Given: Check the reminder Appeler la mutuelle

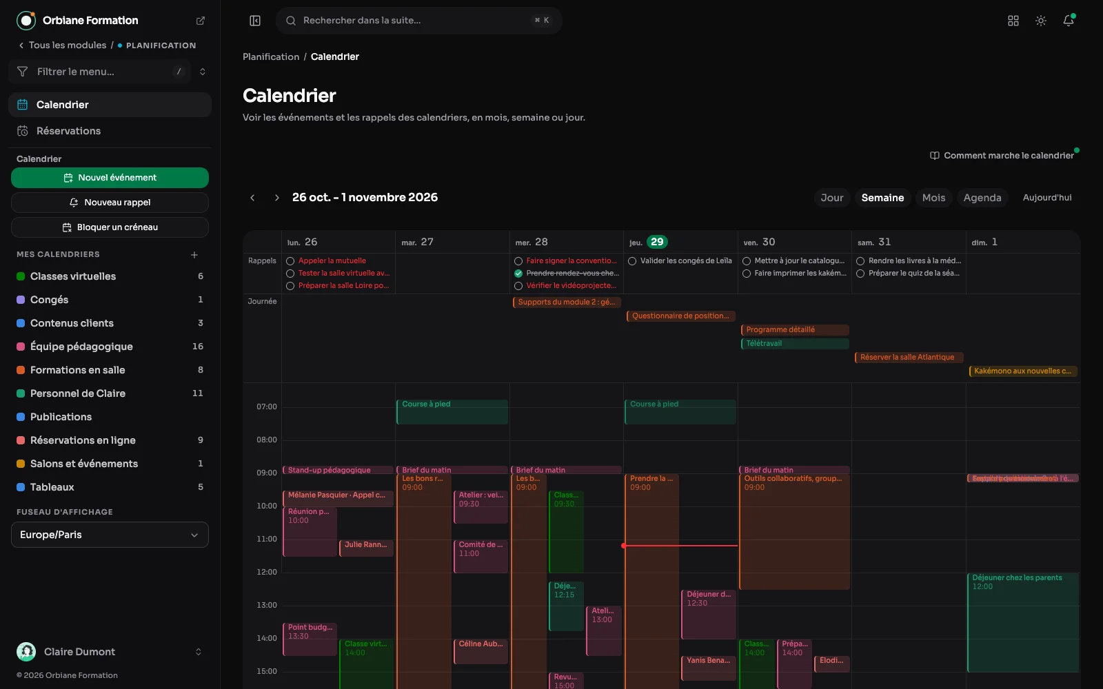Looking at the screenshot, I should (290, 261).
